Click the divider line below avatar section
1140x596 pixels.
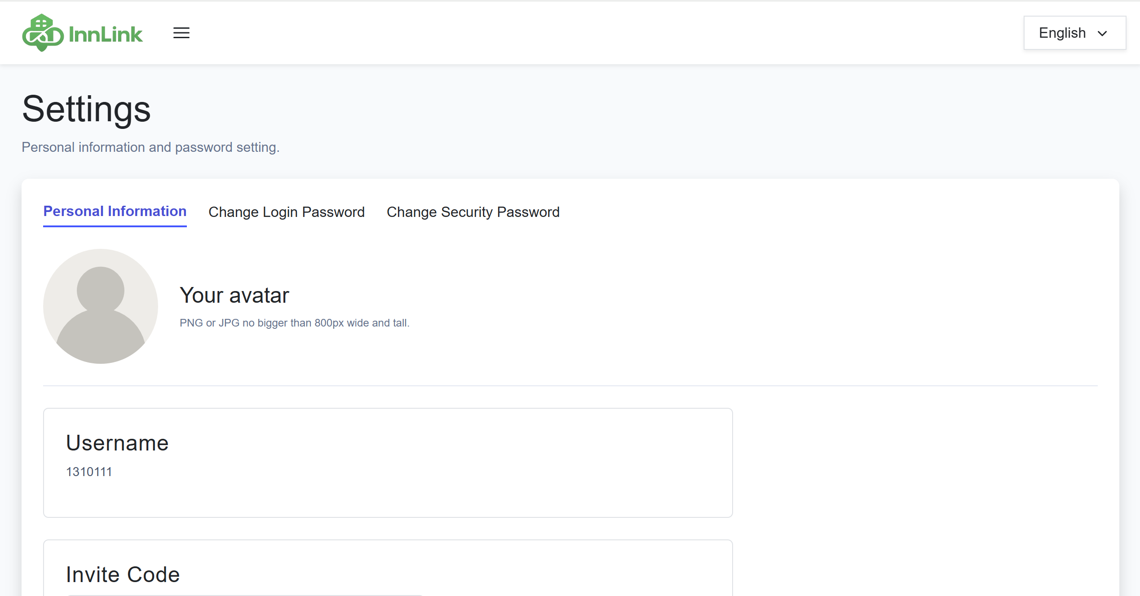click(x=570, y=385)
